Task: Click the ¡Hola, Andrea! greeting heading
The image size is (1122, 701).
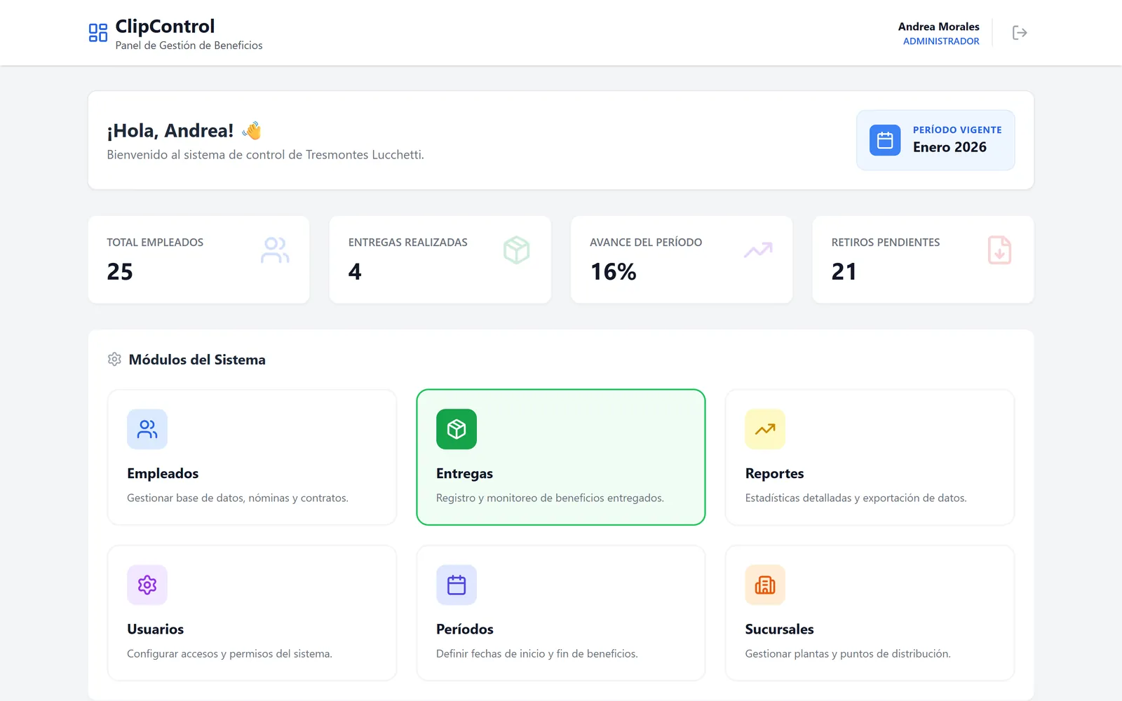Action: click(x=170, y=131)
